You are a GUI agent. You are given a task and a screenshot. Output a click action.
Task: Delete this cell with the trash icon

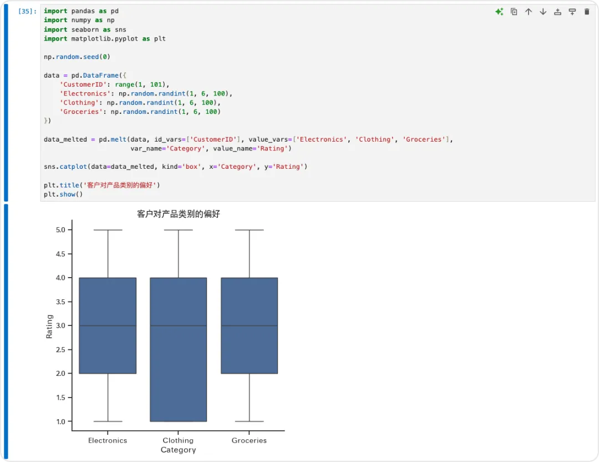point(587,12)
